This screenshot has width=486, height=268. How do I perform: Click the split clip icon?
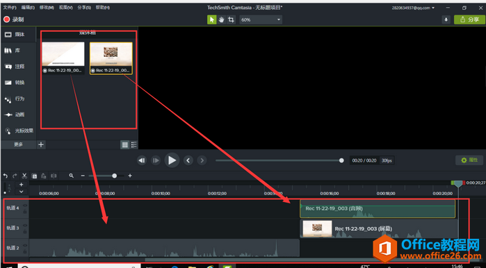54,176
